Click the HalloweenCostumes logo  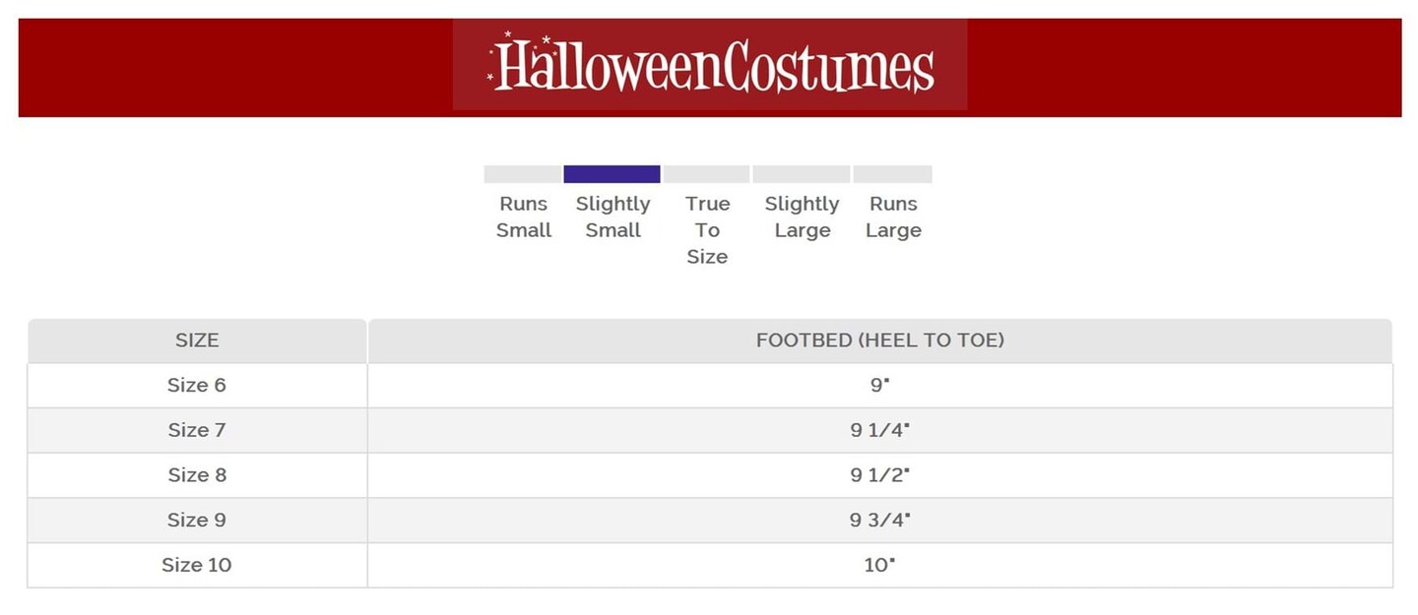710,66
